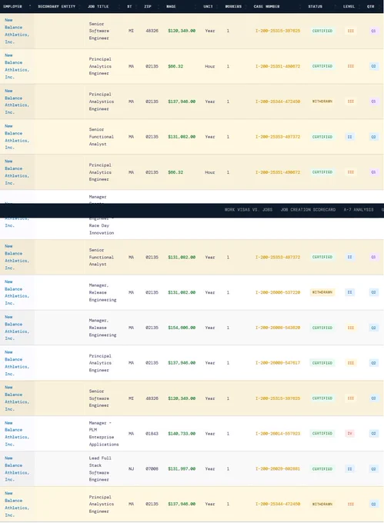
Task: Click the UNIT column header
Action: click(x=208, y=6)
